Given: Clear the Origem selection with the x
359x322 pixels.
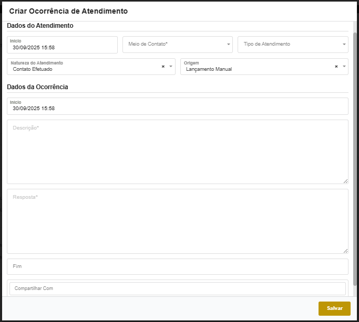Looking at the screenshot, I should [336, 67].
